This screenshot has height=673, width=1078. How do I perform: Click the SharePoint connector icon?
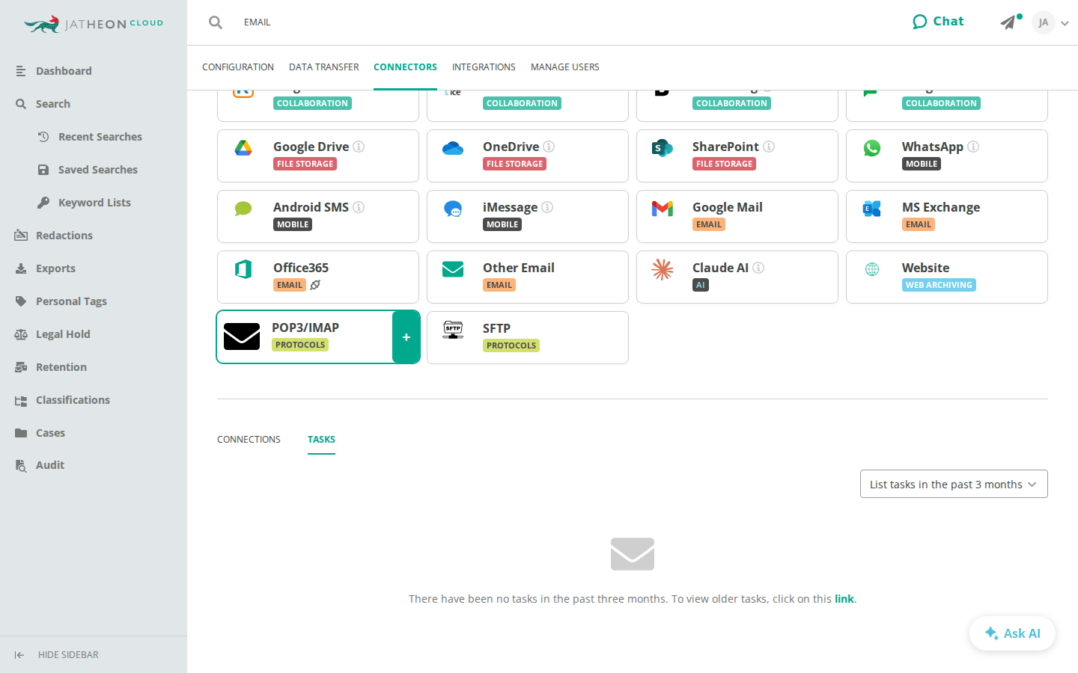(663, 148)
